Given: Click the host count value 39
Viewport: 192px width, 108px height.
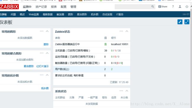Looking at the screenshot, I should [x=105, y=50].
